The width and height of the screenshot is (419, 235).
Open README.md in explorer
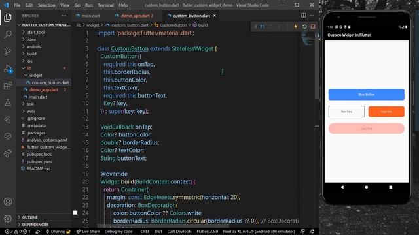pyautogui.click(x=38, y=168)
